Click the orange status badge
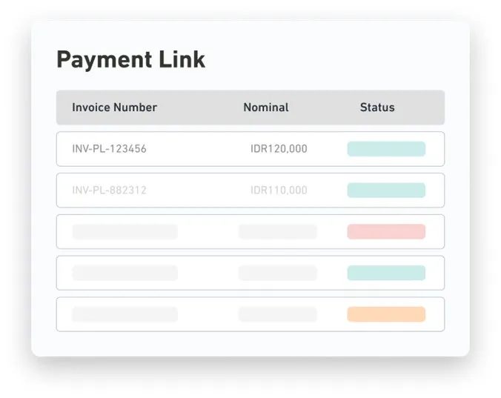This screenshot has height=398, width=501. 386,314
